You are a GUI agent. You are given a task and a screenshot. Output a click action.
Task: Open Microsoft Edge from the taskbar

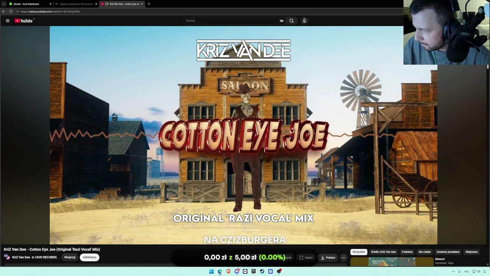click(220, 271)
